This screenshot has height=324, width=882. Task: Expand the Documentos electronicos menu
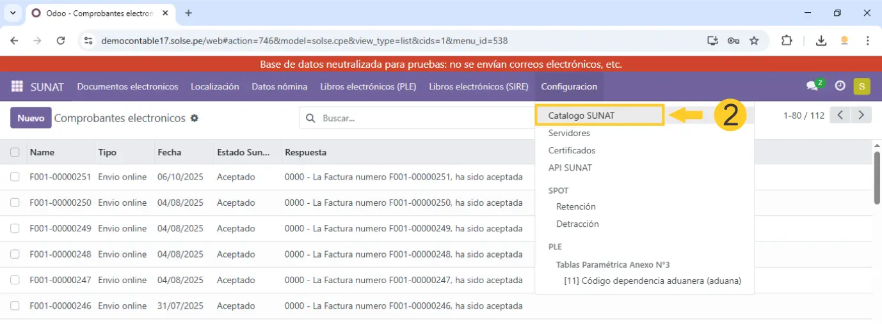127,86
